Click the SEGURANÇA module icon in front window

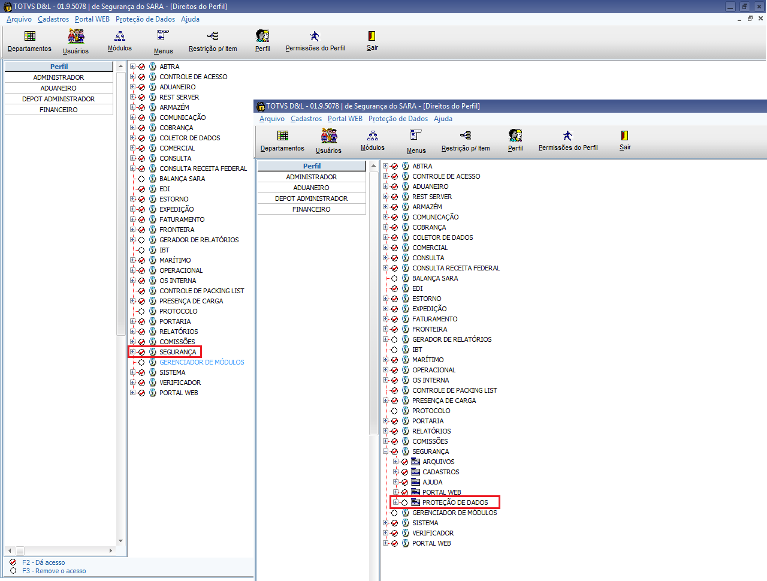[406, 451]
